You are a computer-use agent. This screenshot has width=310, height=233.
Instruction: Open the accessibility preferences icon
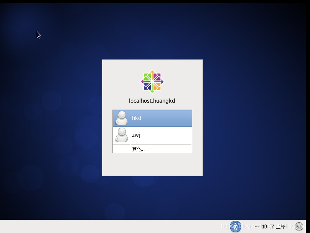click(x=236, y=226)
